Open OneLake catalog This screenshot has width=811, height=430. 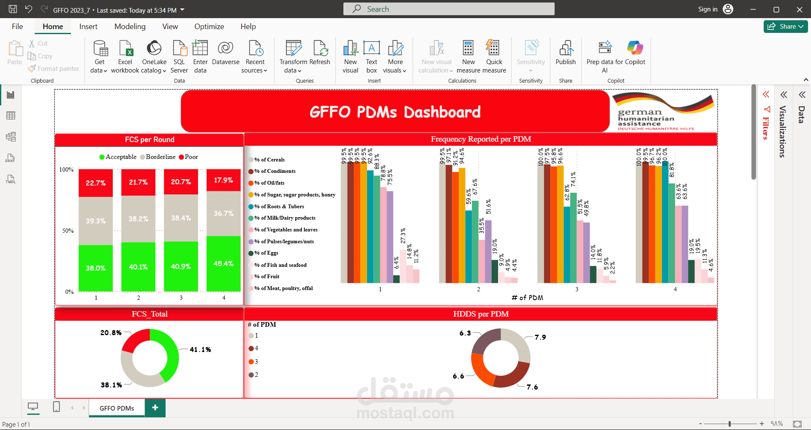154,57
